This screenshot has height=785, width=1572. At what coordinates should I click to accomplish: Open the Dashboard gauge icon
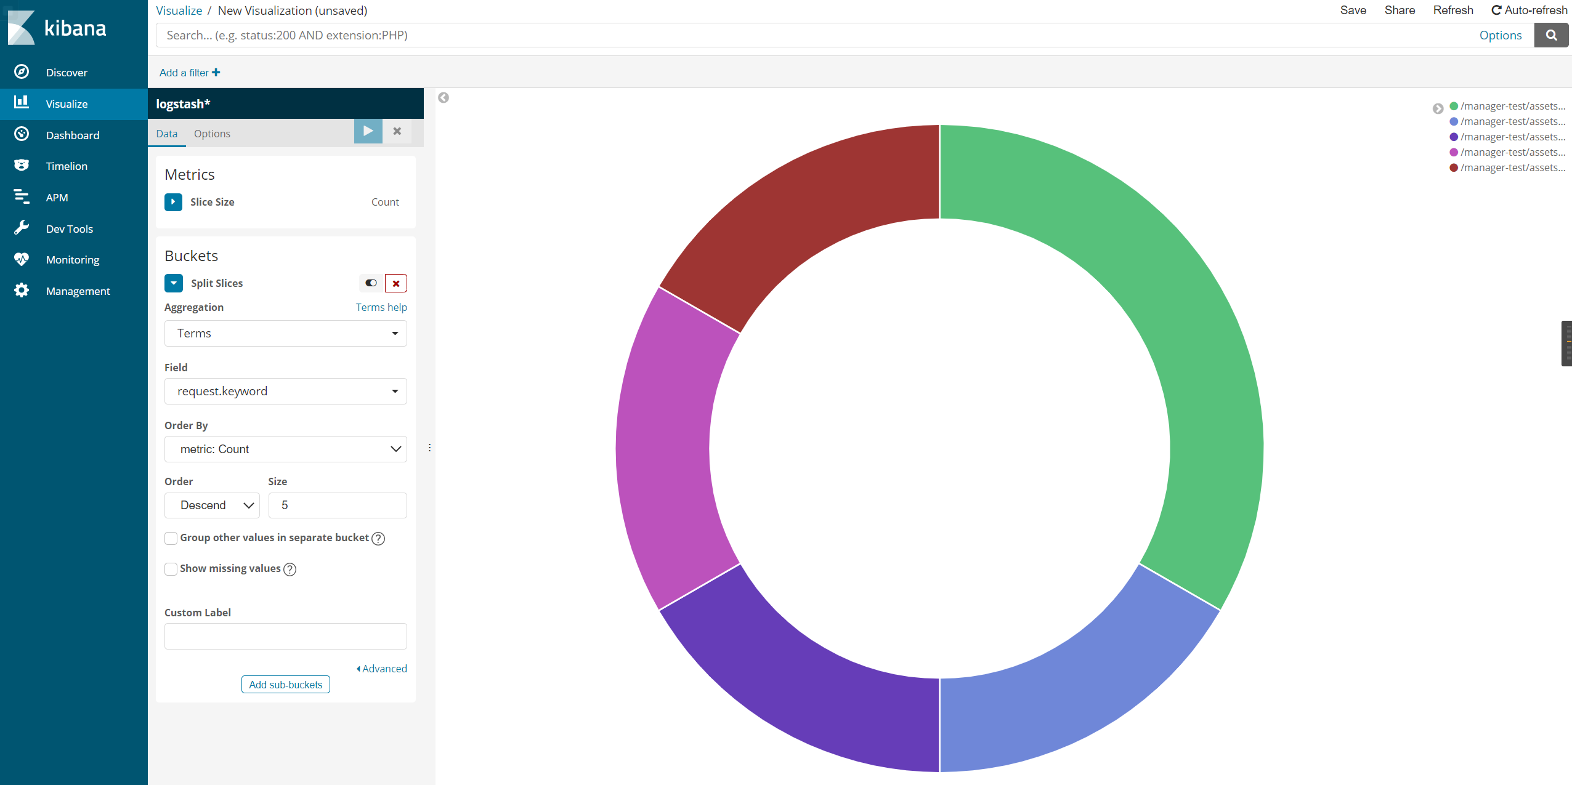pyautogui.click(x=22, y=134)
